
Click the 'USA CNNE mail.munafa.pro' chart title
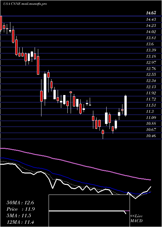tap(25, 4)
